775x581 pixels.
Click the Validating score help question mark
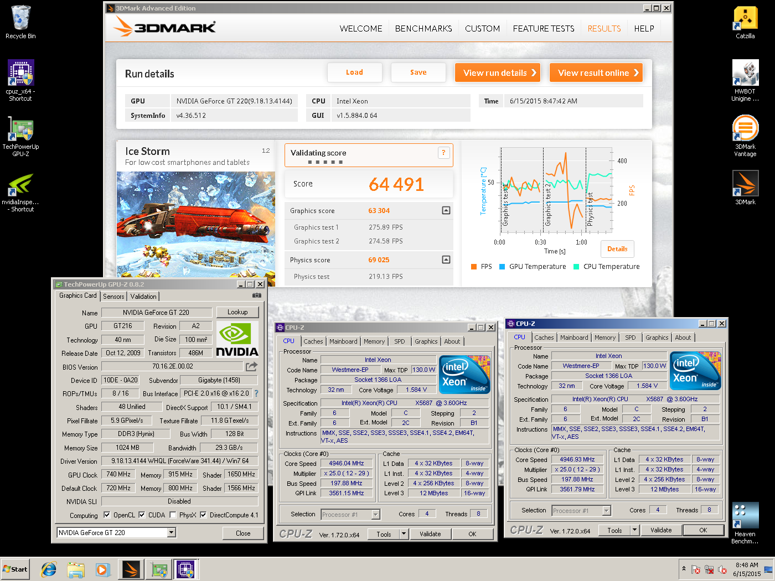click(x=443, y=153)
